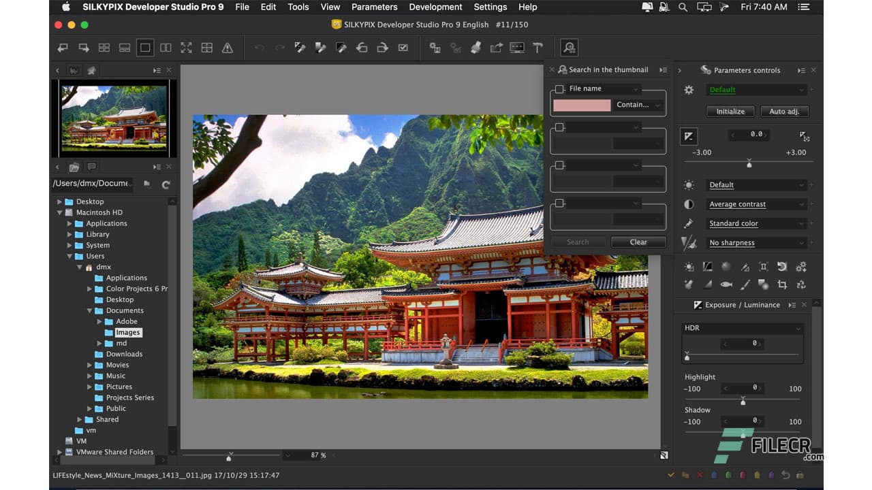The image size is (872, 490).
Task: Click the green checkmark in bottom status bar
Action: pos(671,476)
